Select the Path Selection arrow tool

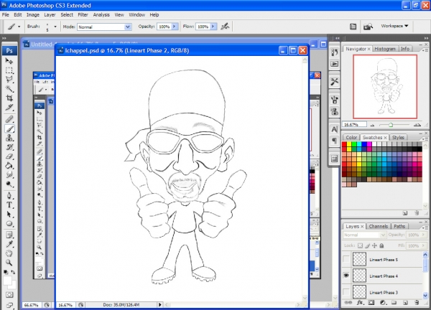point(9,215)
